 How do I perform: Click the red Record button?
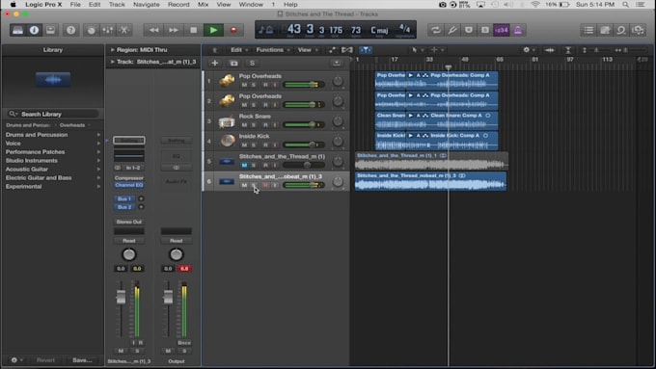pyautogui.click(x=233, y=30)
